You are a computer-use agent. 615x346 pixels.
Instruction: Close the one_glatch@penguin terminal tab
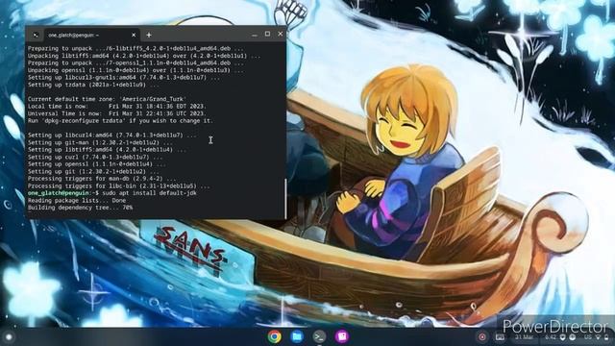pos(134,35)
